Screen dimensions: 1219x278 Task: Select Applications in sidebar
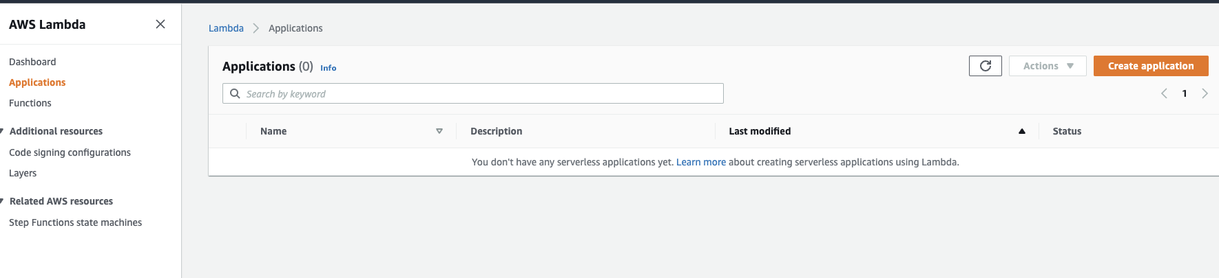(37, 82)
